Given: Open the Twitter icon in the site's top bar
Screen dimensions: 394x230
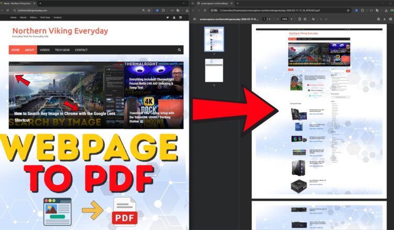Looking at the screenshot, I should (168, 18).
